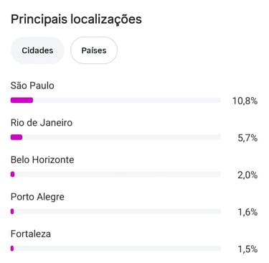
Task: Click the Rio de Janeiro progress bar fill
Action: tap(16, 137)
